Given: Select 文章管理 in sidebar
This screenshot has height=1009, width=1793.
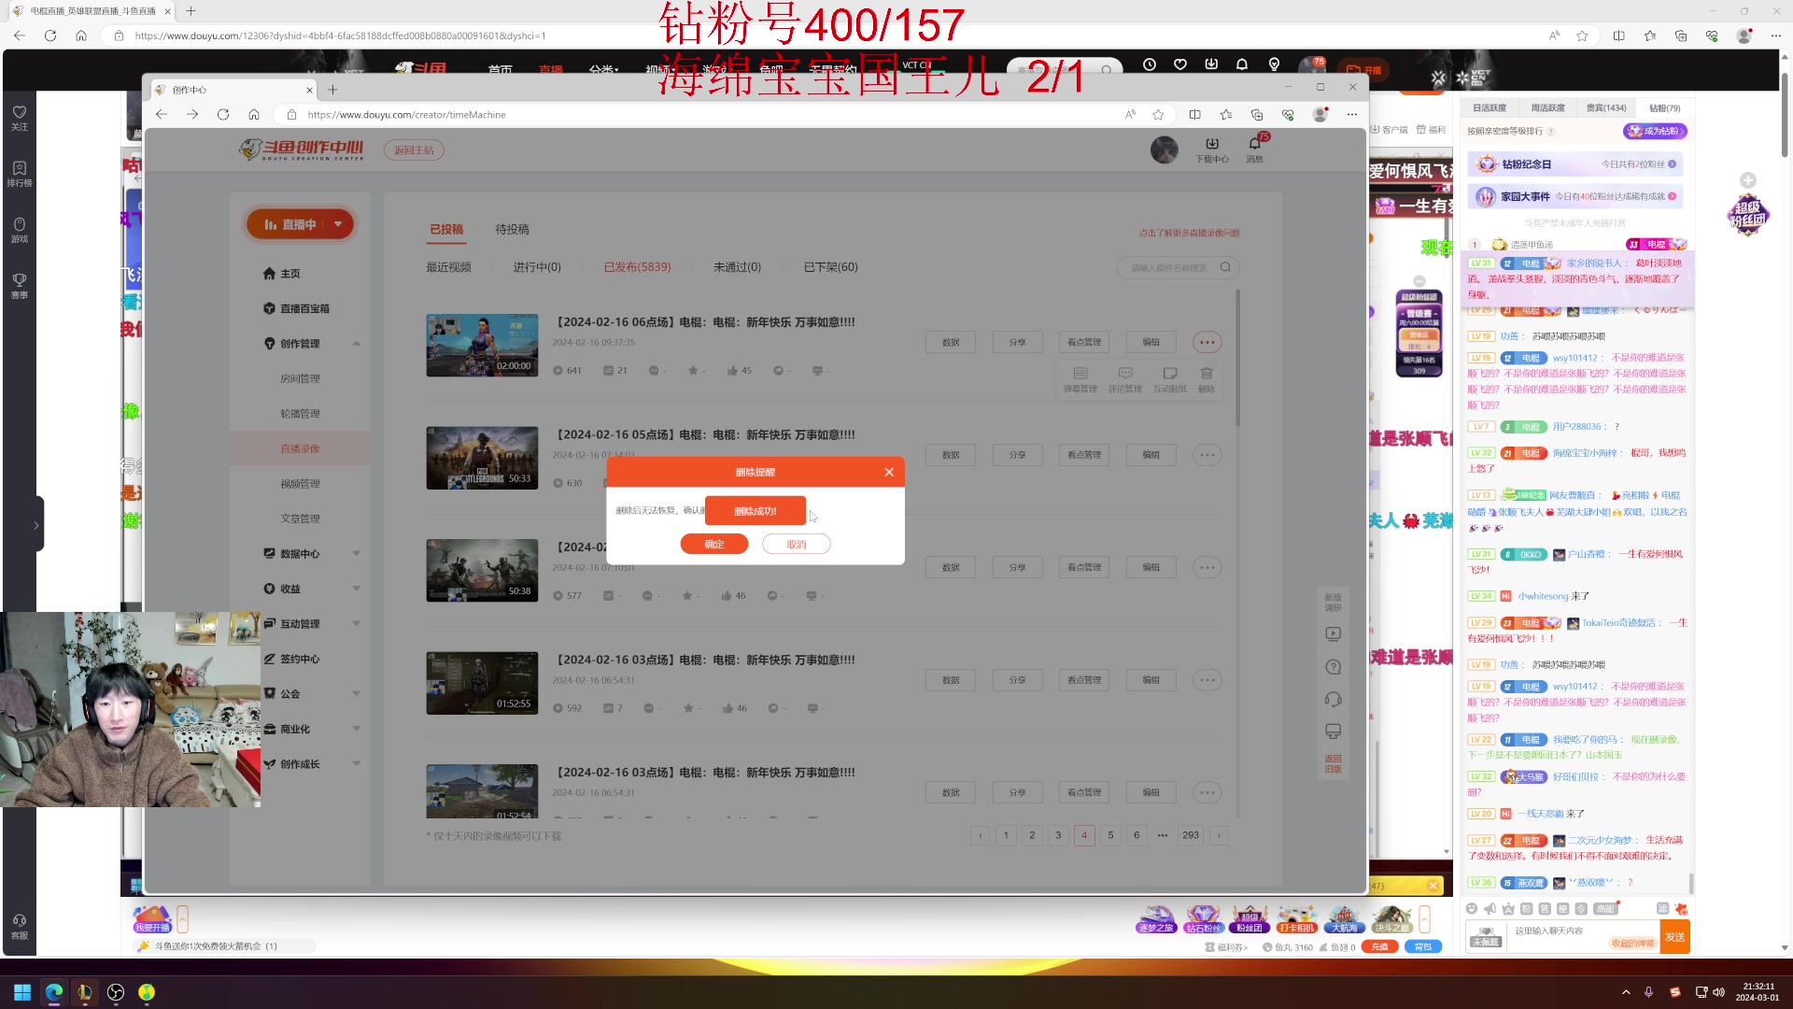Looking at the screenshot, I should click(300, 519).
